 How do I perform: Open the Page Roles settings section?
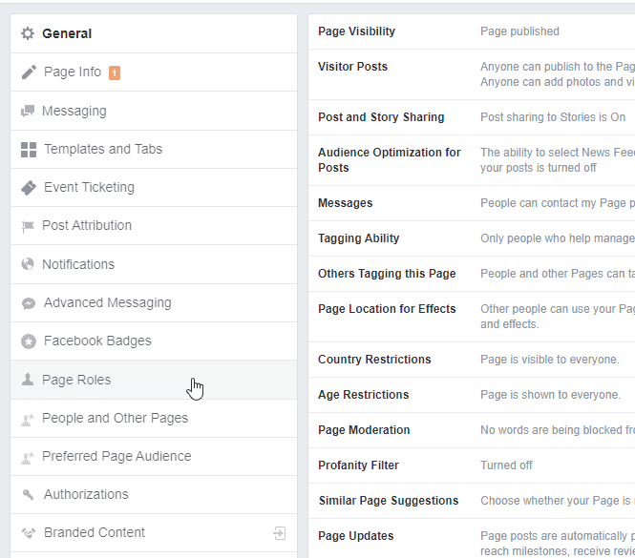tap(76, 380)
